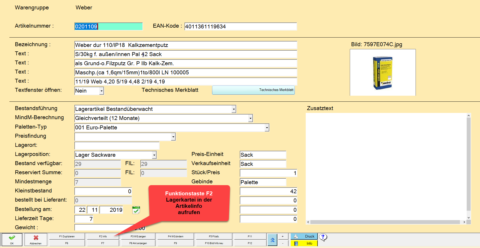Screen dimensions: 480x248
Task: Click F1 Duplizieren
Action: point(67,236)
